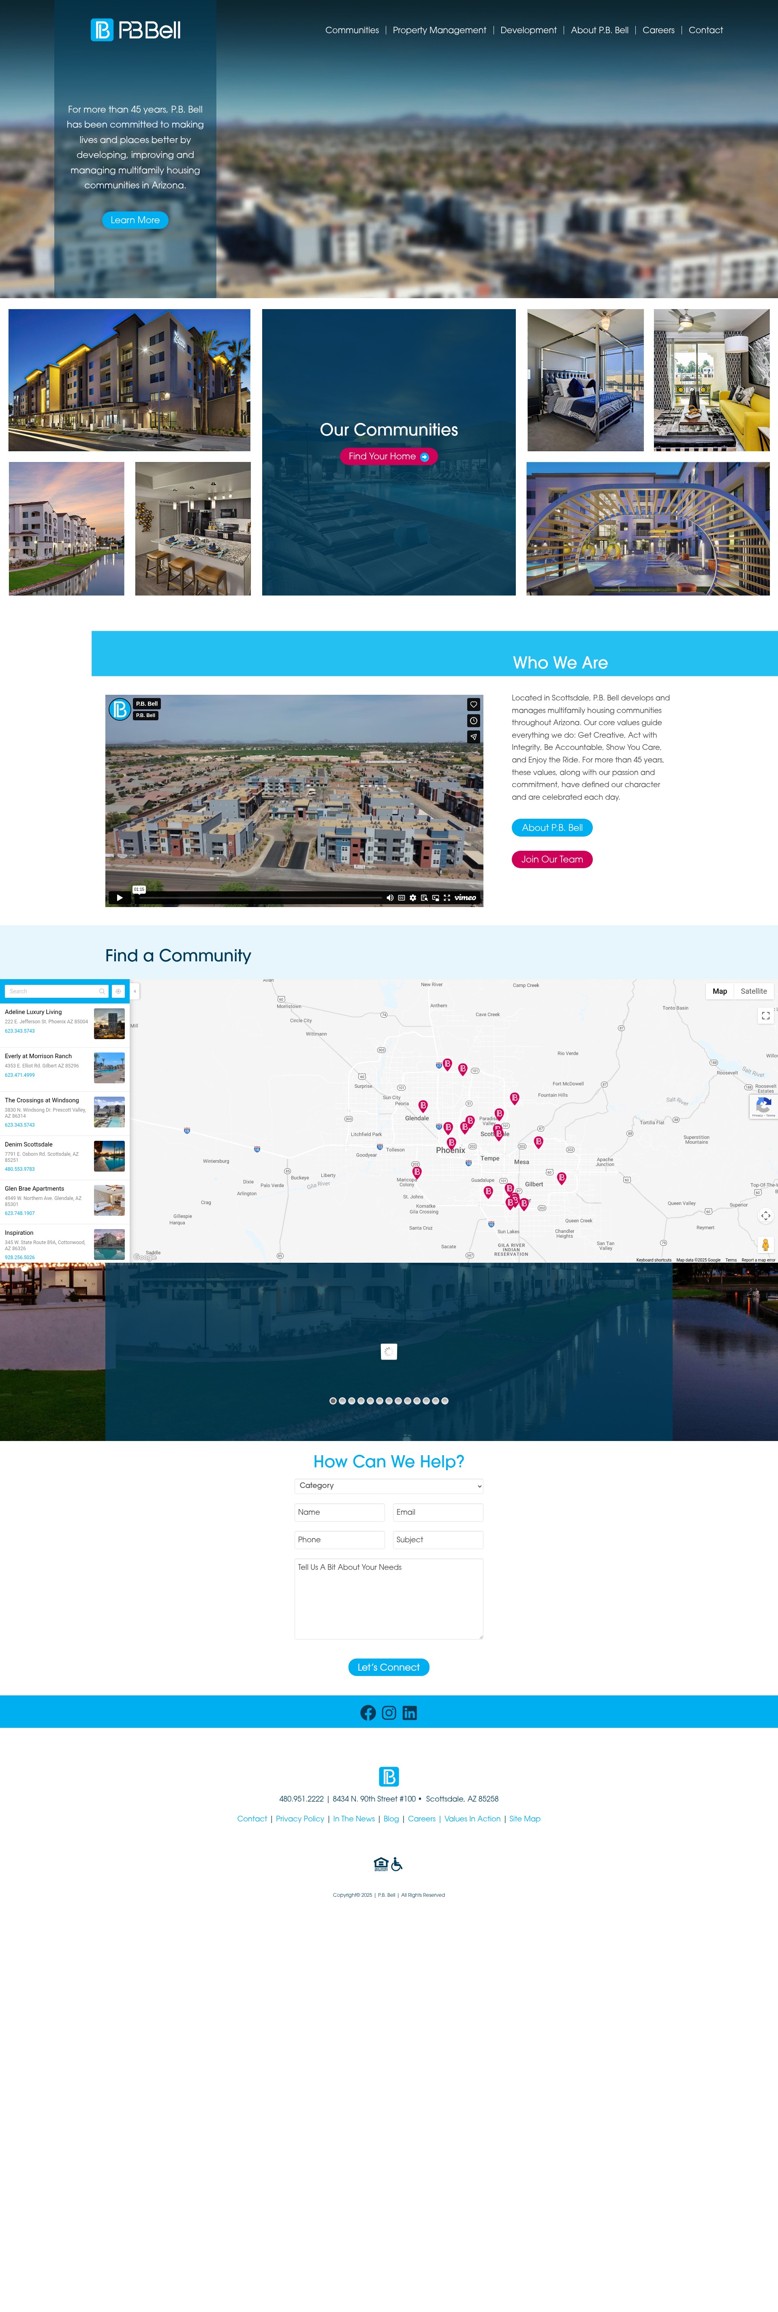Click the Equal Housing Opportunity icon
The image size is (778, 2312).
pos(380,1864)
